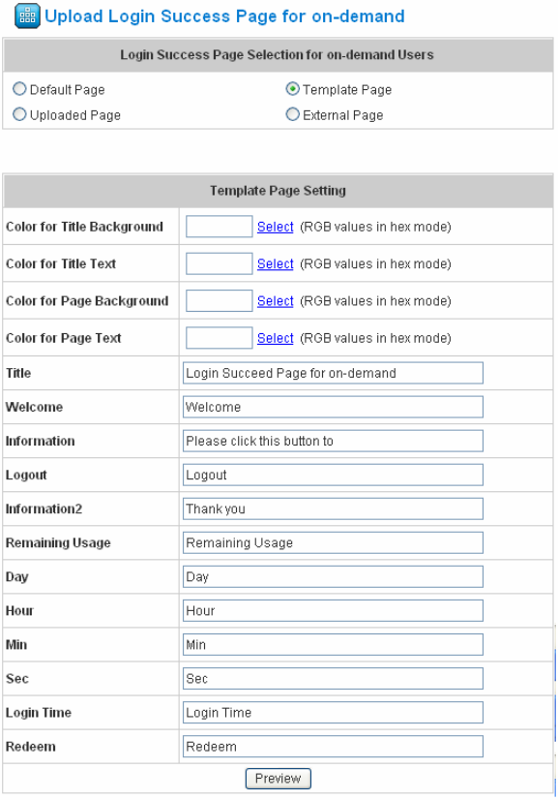Click the Preview button
Viewport: 558px width, 800px height.
(279, 779)
